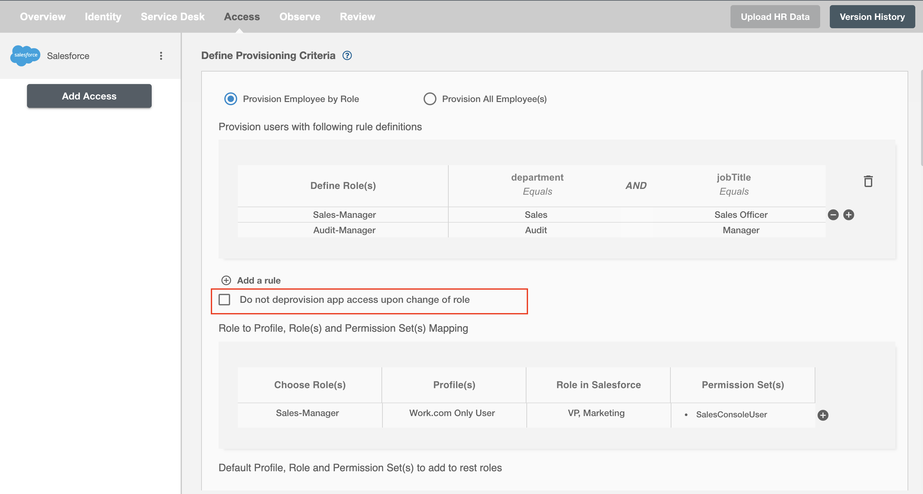
Task: Click 'Provision users with following rule definitions' text
Action: point(320,127)
